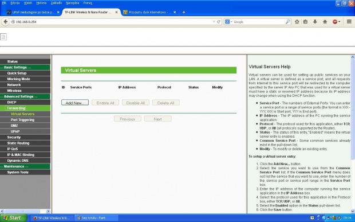Click the help panel scroll down arrow

point(353,211)
